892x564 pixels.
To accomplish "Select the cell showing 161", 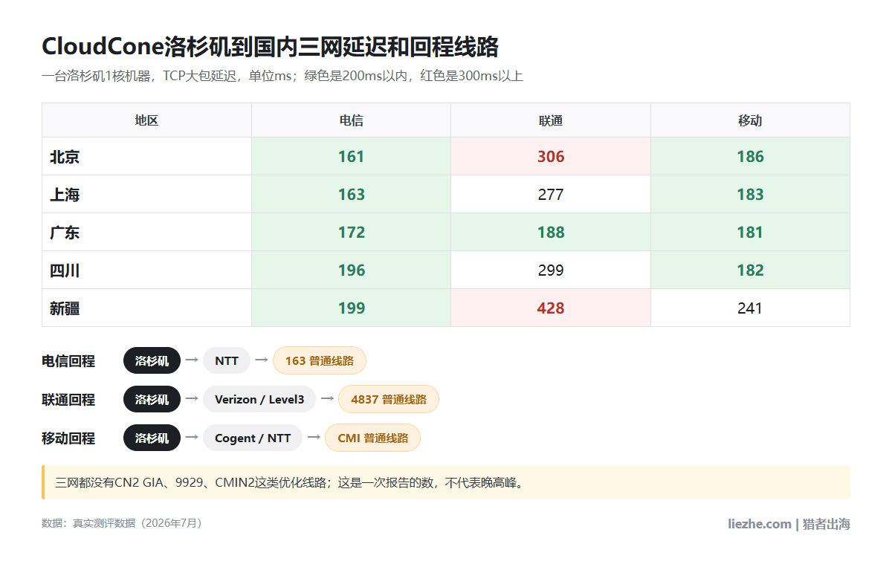I will point(352,157).
